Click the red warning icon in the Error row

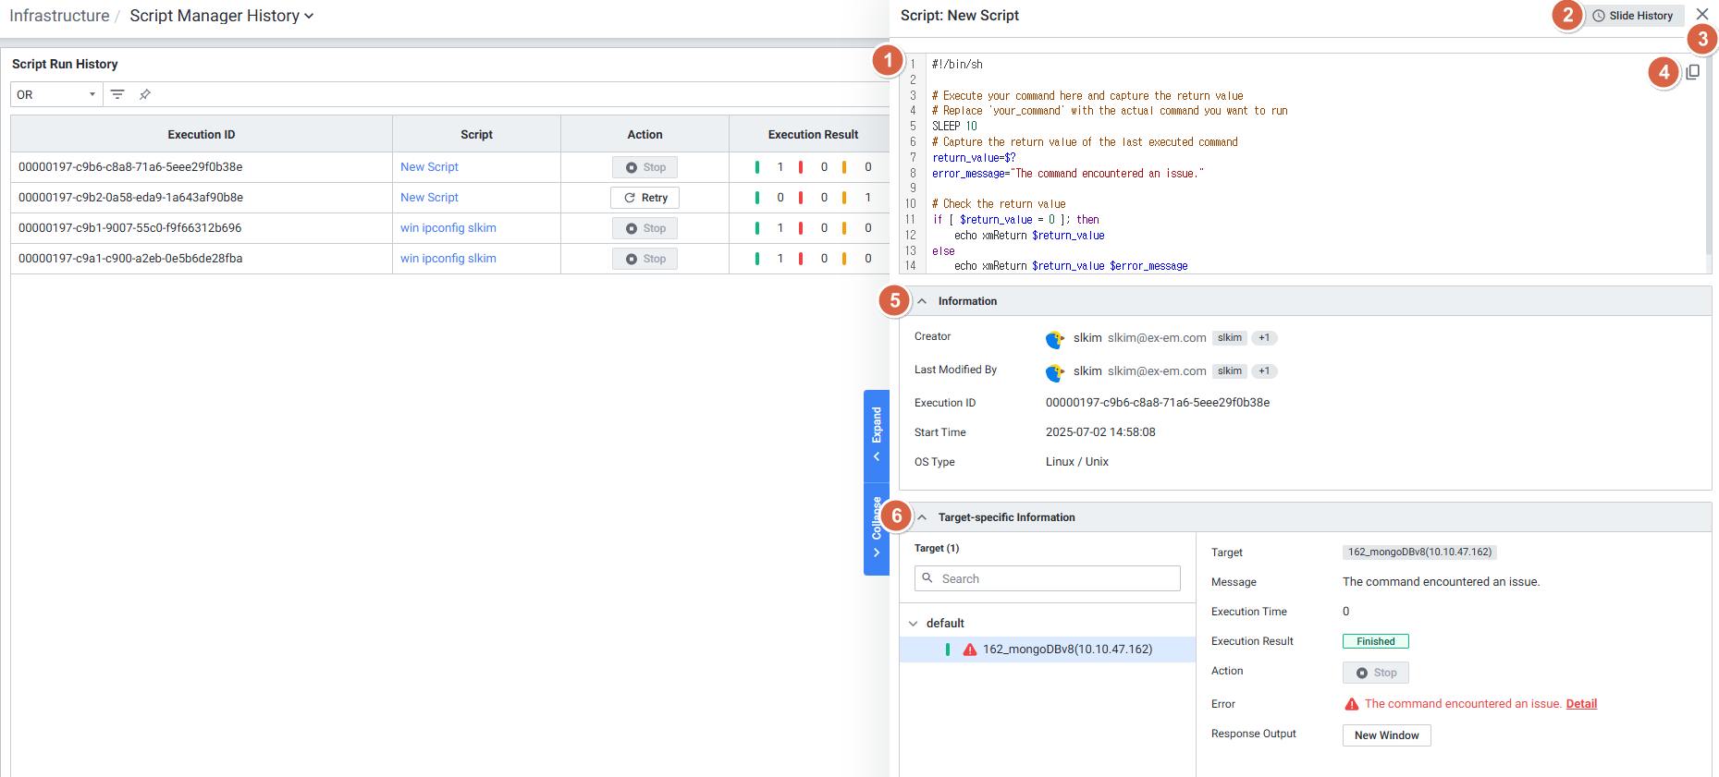(x=1351, y=704)
